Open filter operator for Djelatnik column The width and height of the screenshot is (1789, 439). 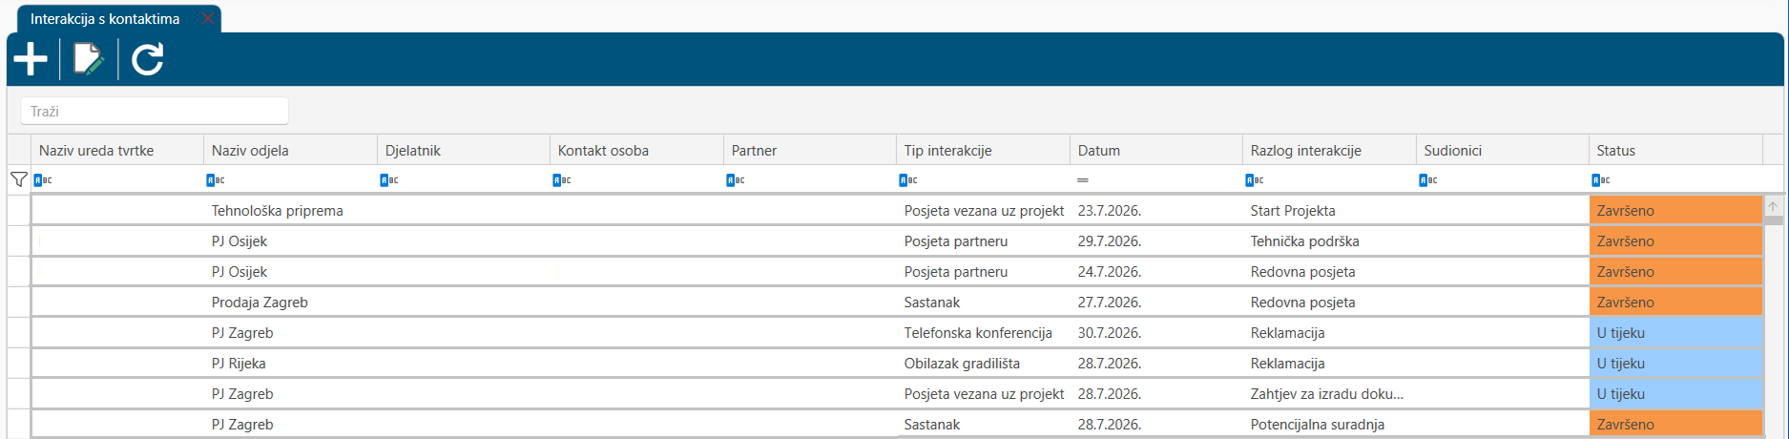[389, 179]
